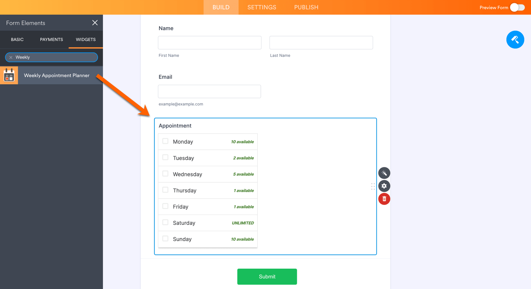Image resolution: width=531 pixels, height=289 pixels.
Task: Click the example@example.com hint text
Action: pos(181,104)
